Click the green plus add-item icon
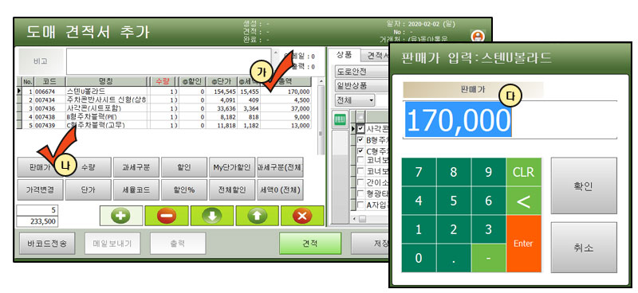The width and height of the screenshot is (638, 293). click(121, 216)
